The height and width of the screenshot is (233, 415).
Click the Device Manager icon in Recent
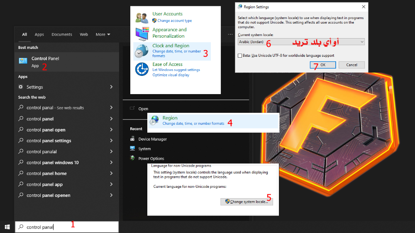(x=132, y=138)
